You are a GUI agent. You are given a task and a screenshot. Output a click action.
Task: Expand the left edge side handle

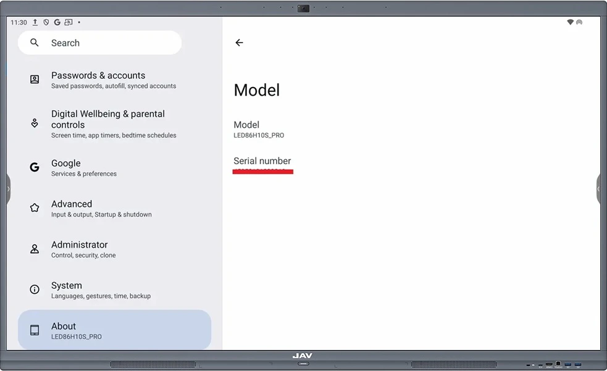8,188
